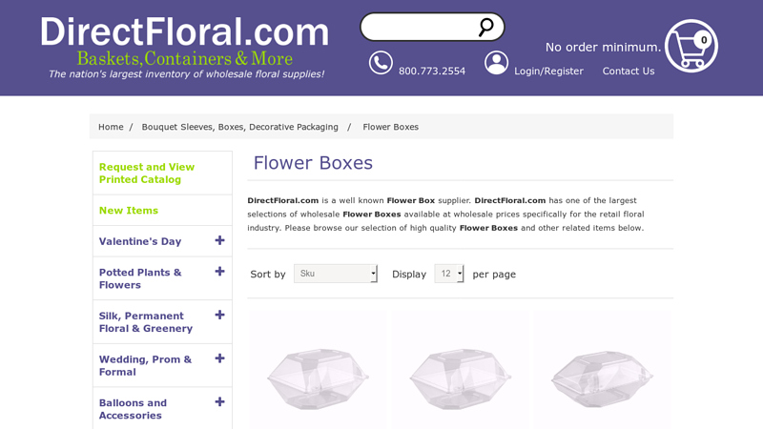Open the Display per page dropdown
This screenshot has width=763, height=429.
click(x=449, y=274)
